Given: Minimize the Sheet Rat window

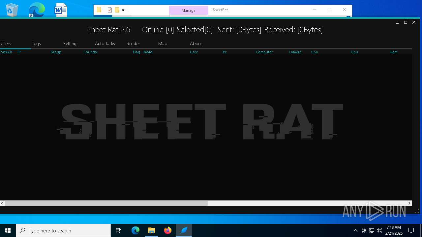Looking at the screenshot, I should click(x=397, y=22).
